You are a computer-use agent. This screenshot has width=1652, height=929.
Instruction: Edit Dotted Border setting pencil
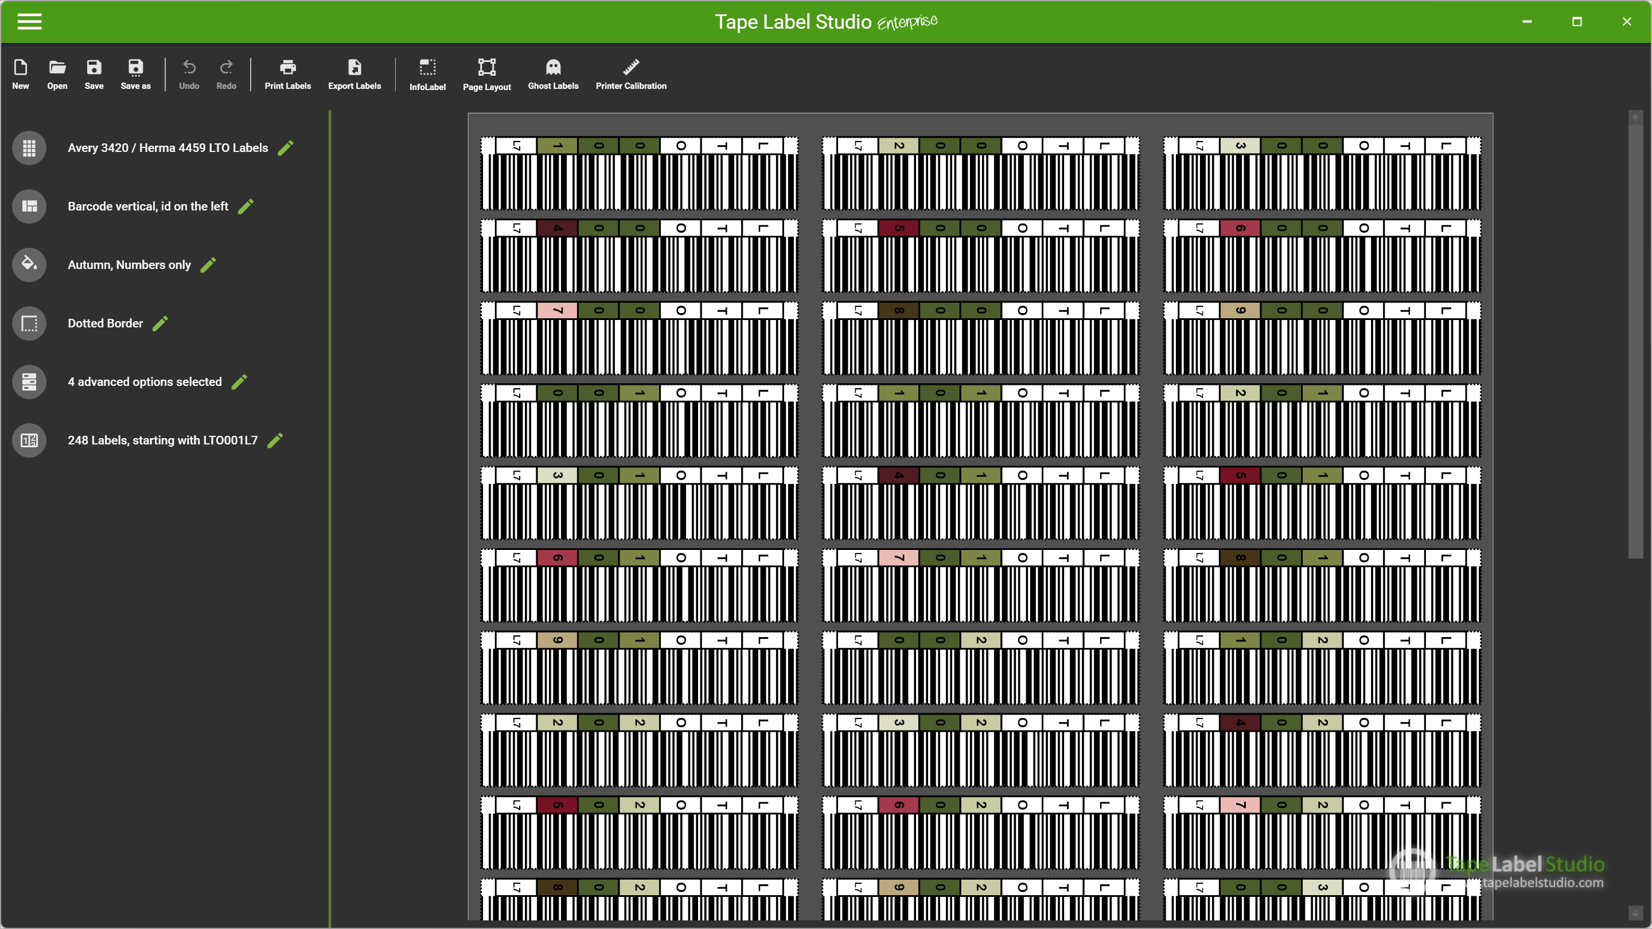point(161,323)
